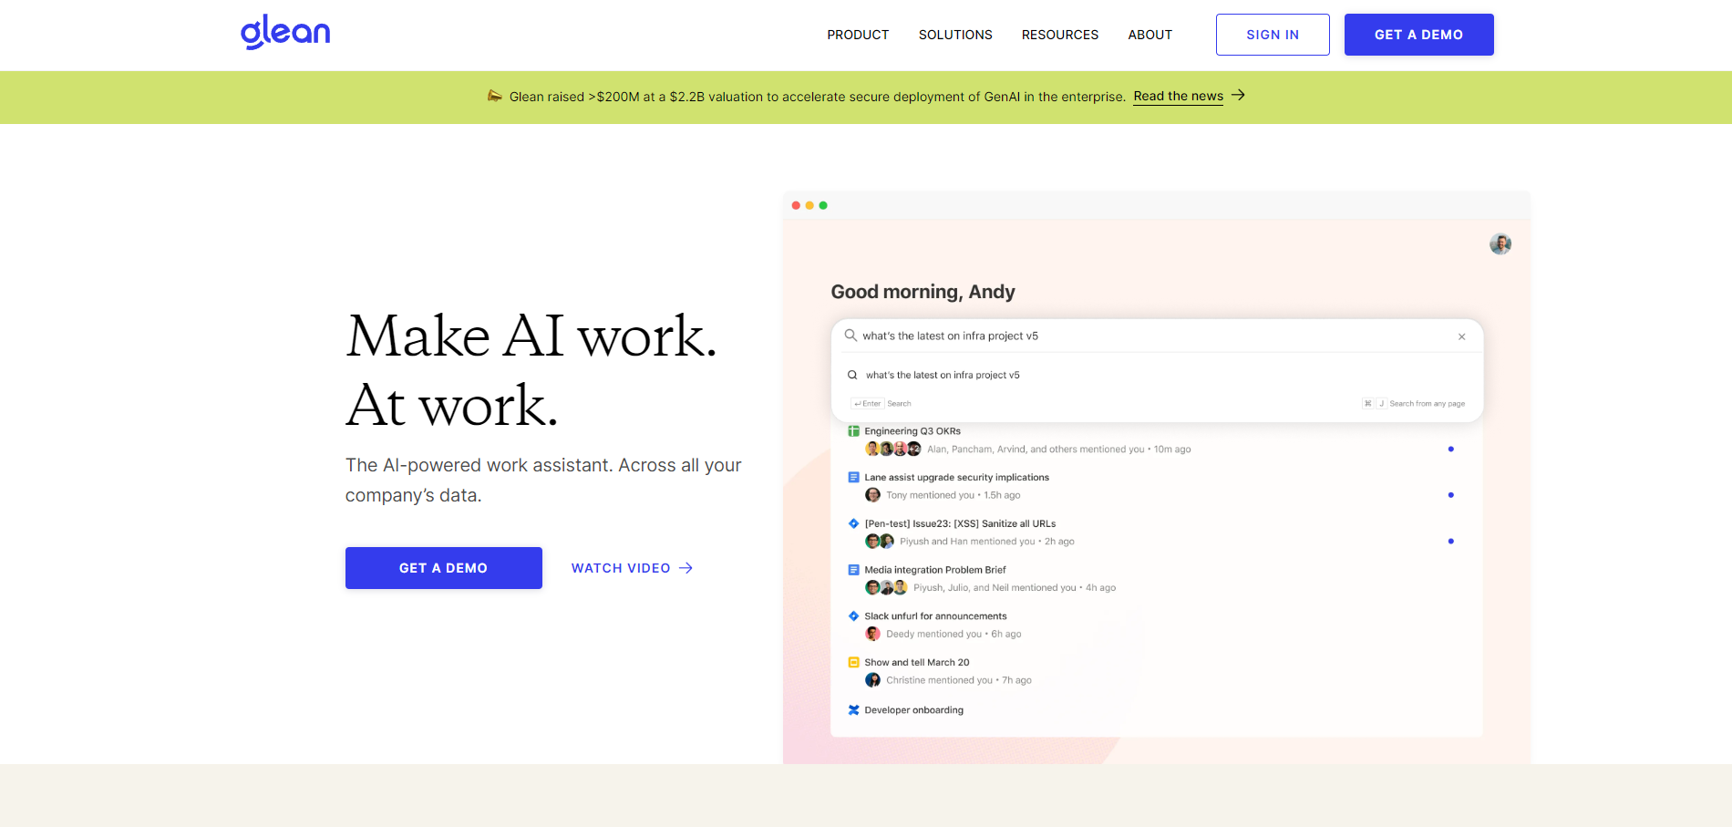Screen dimensions: 1732x827
Task: Click 'Christine mentioned you · 7h ago' text
Action: [959, 680]
